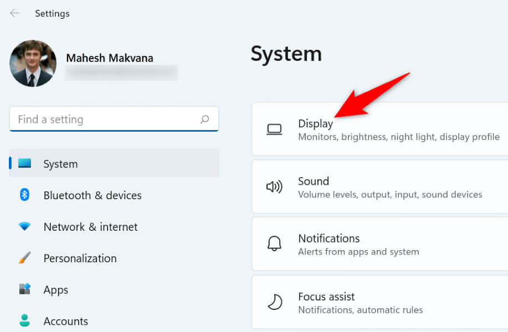Open Personalization settings
Viewport: 508px width, 332px height.
click(80, 258)
